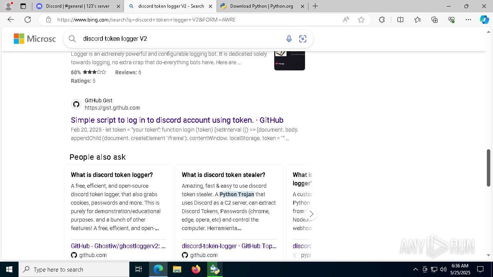Click the Reviews: 6 text
Viewport: 493px width, 277px height.
click(x=128, y=72)
